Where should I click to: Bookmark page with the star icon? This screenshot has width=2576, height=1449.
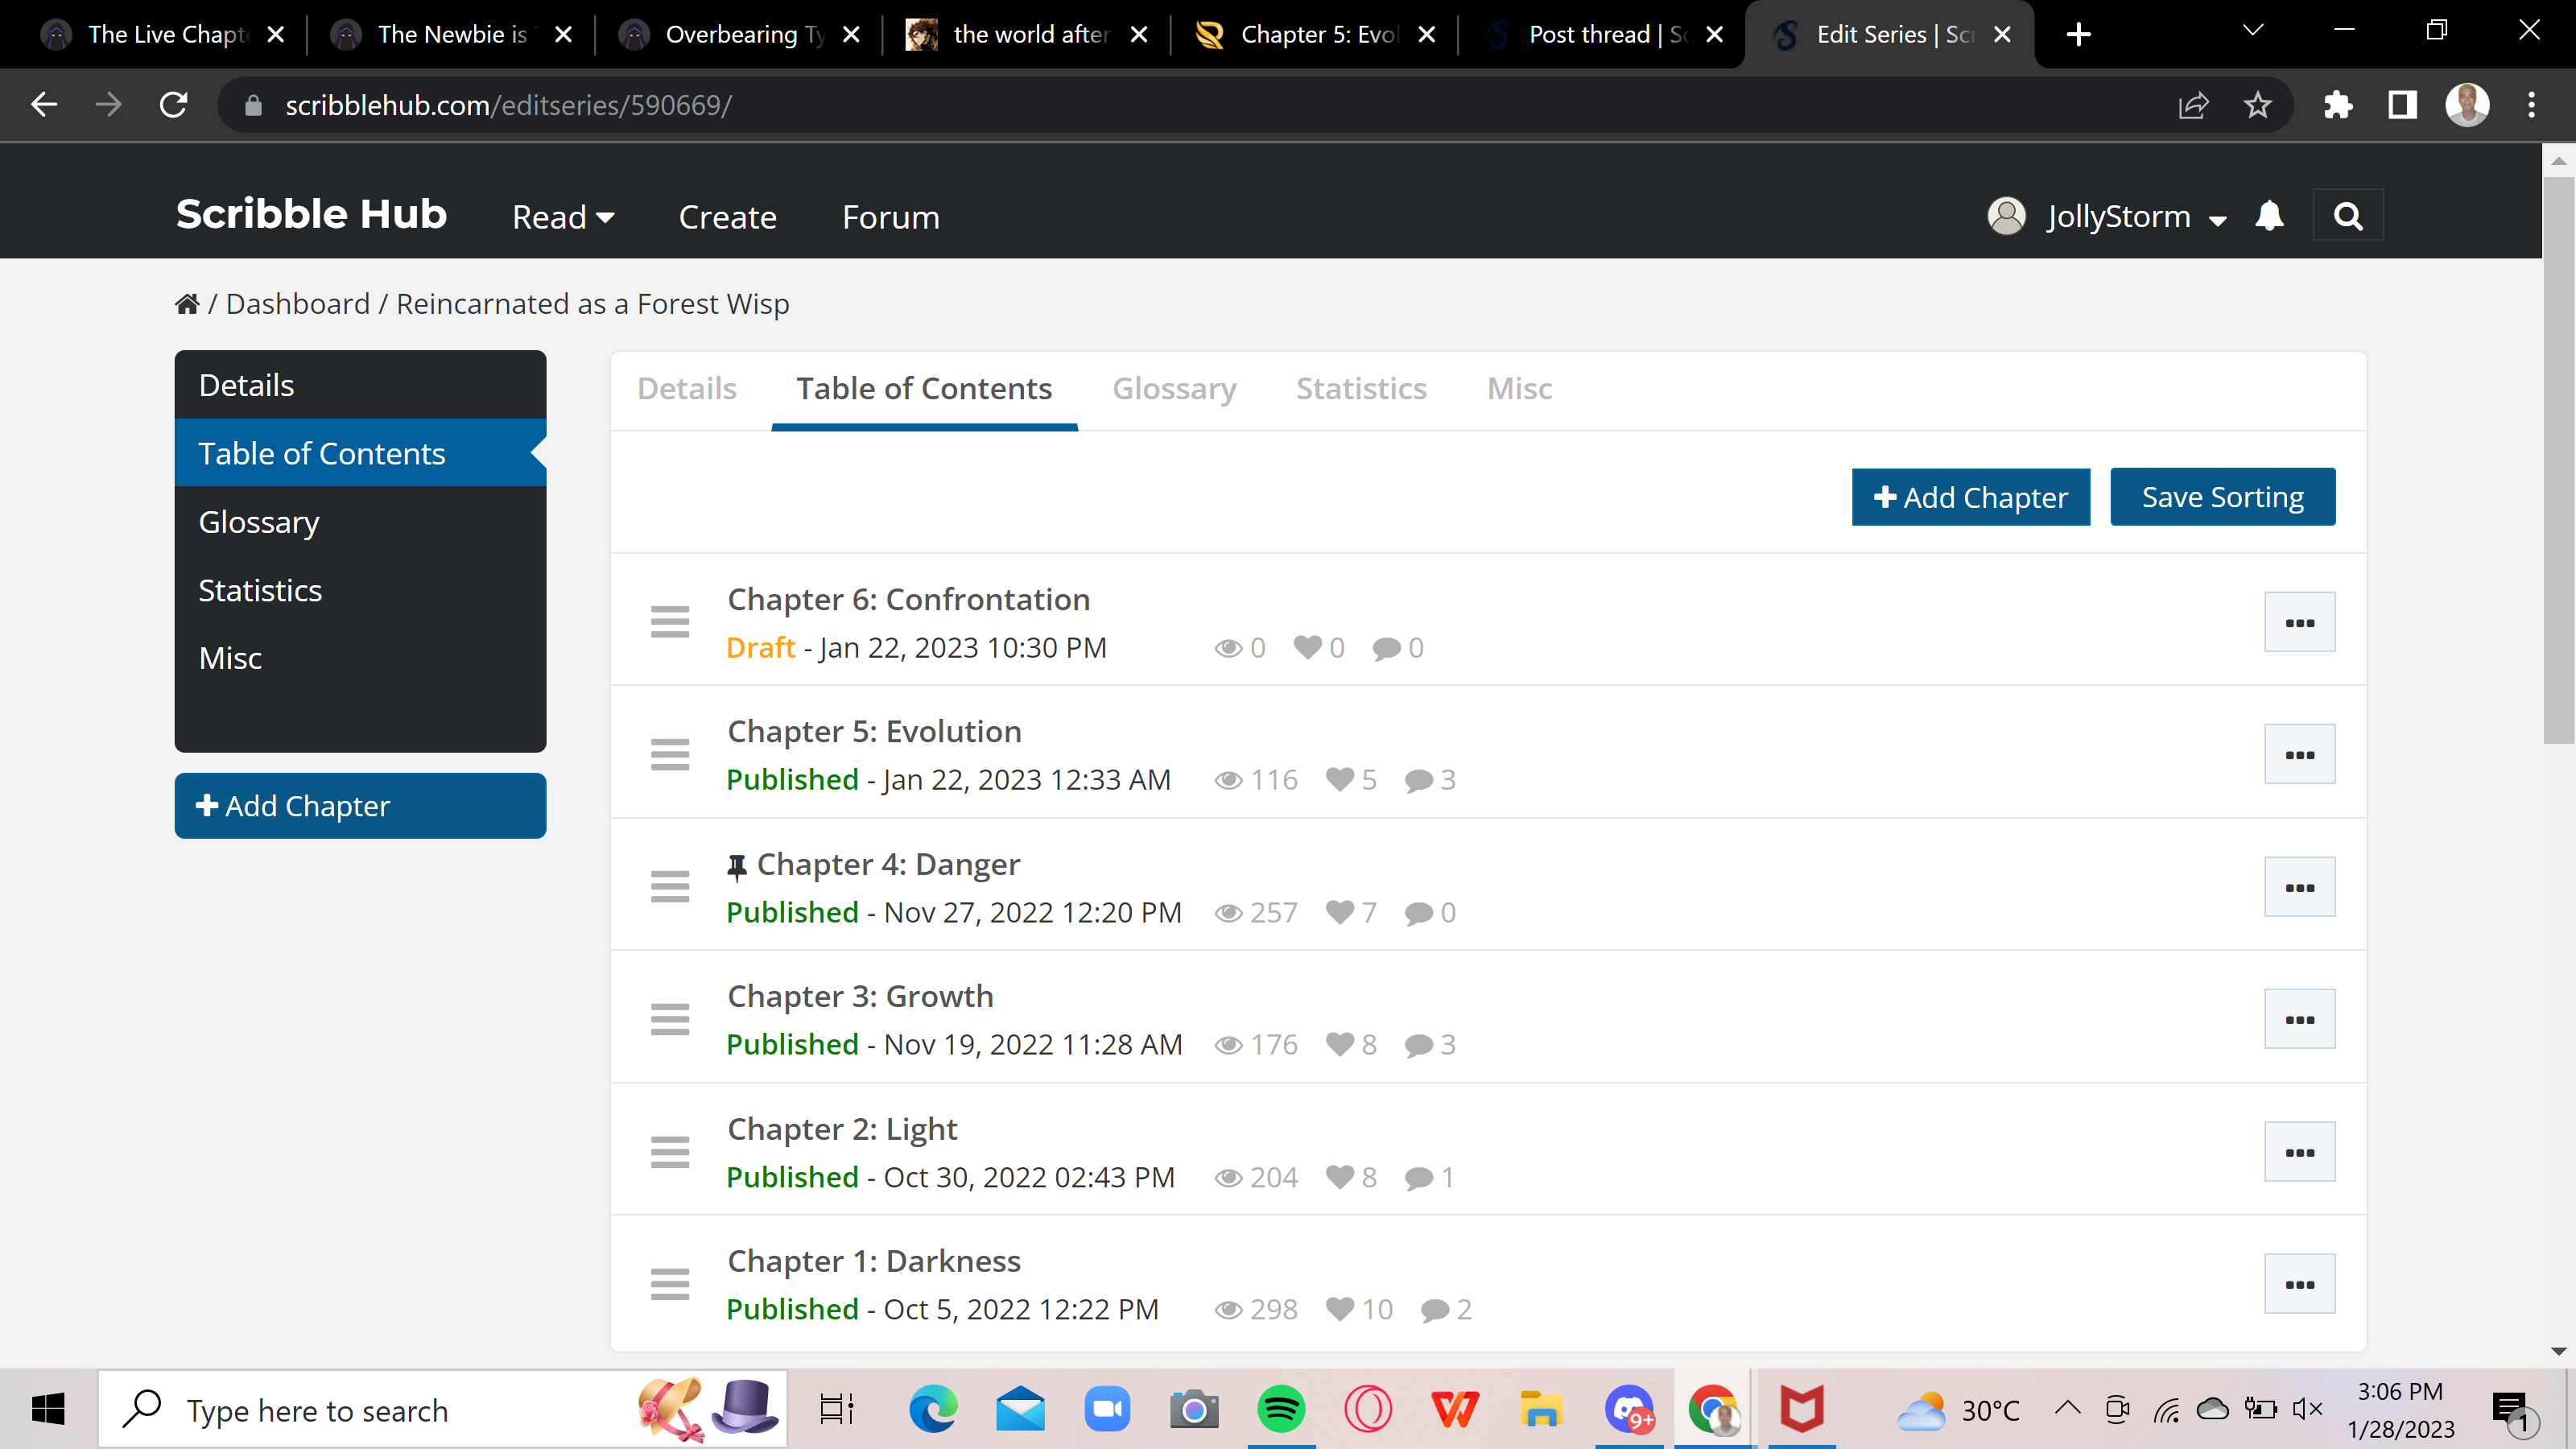pyautogui.click(x=2257, y=105)
